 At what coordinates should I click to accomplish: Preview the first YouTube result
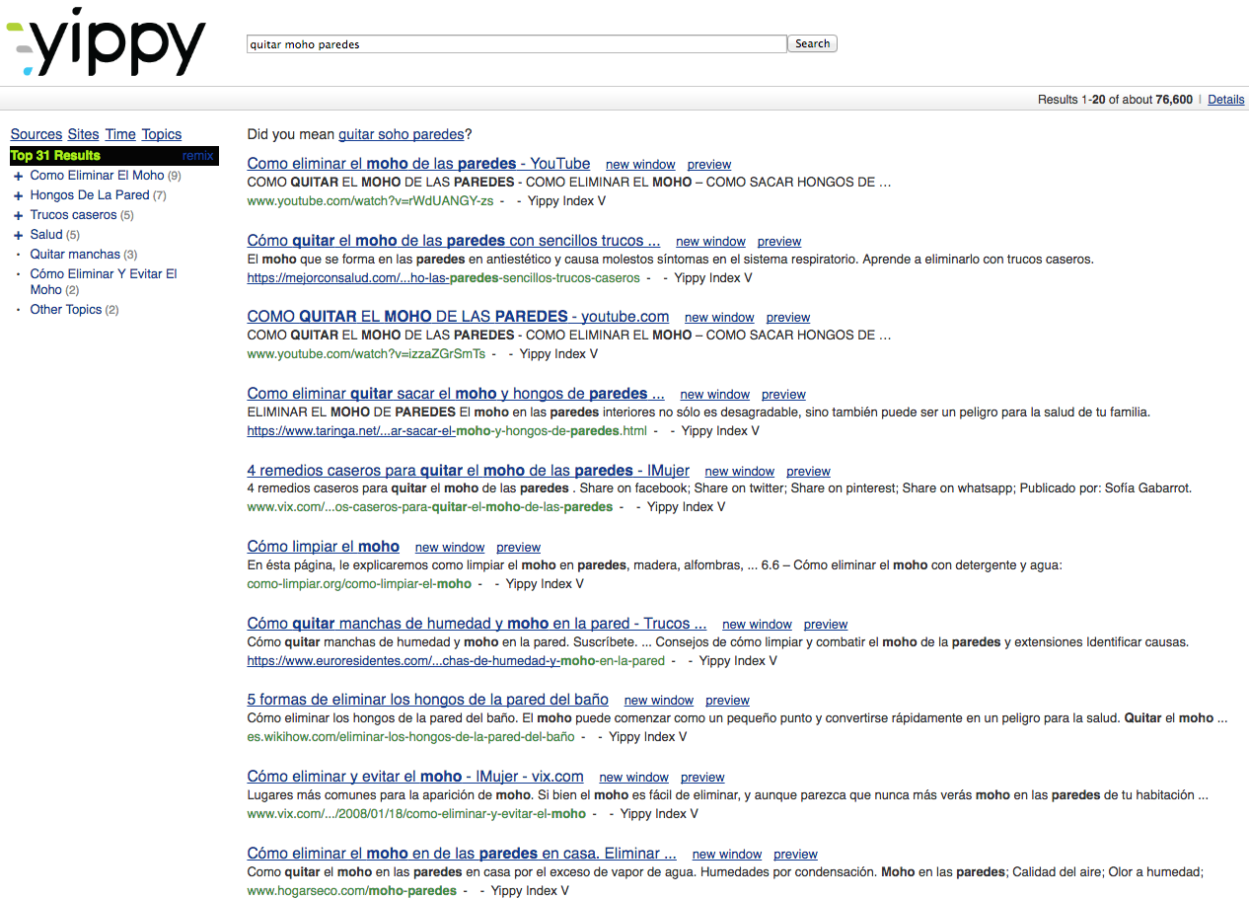pos(709,165)
